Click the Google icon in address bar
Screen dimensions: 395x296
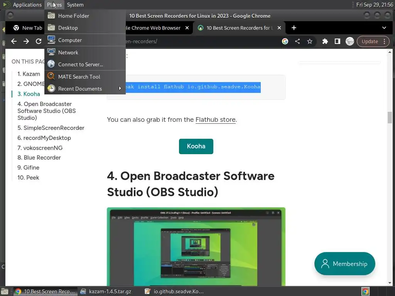tap(285, 41)
